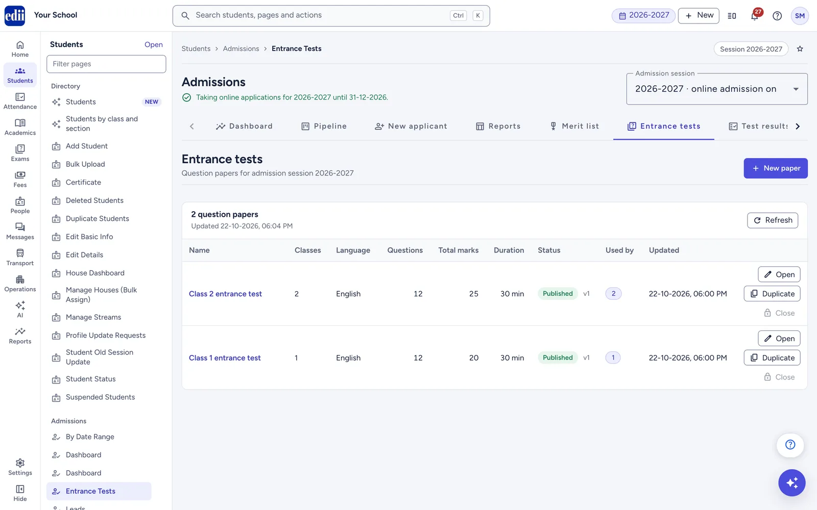
Task: Open Operations from left rail
Action: [20, 283]
